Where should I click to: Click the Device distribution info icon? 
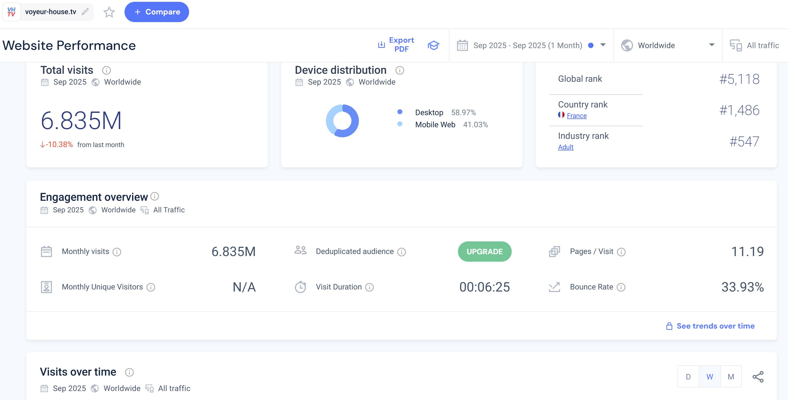pyautogui.click(x=400, y=70)
